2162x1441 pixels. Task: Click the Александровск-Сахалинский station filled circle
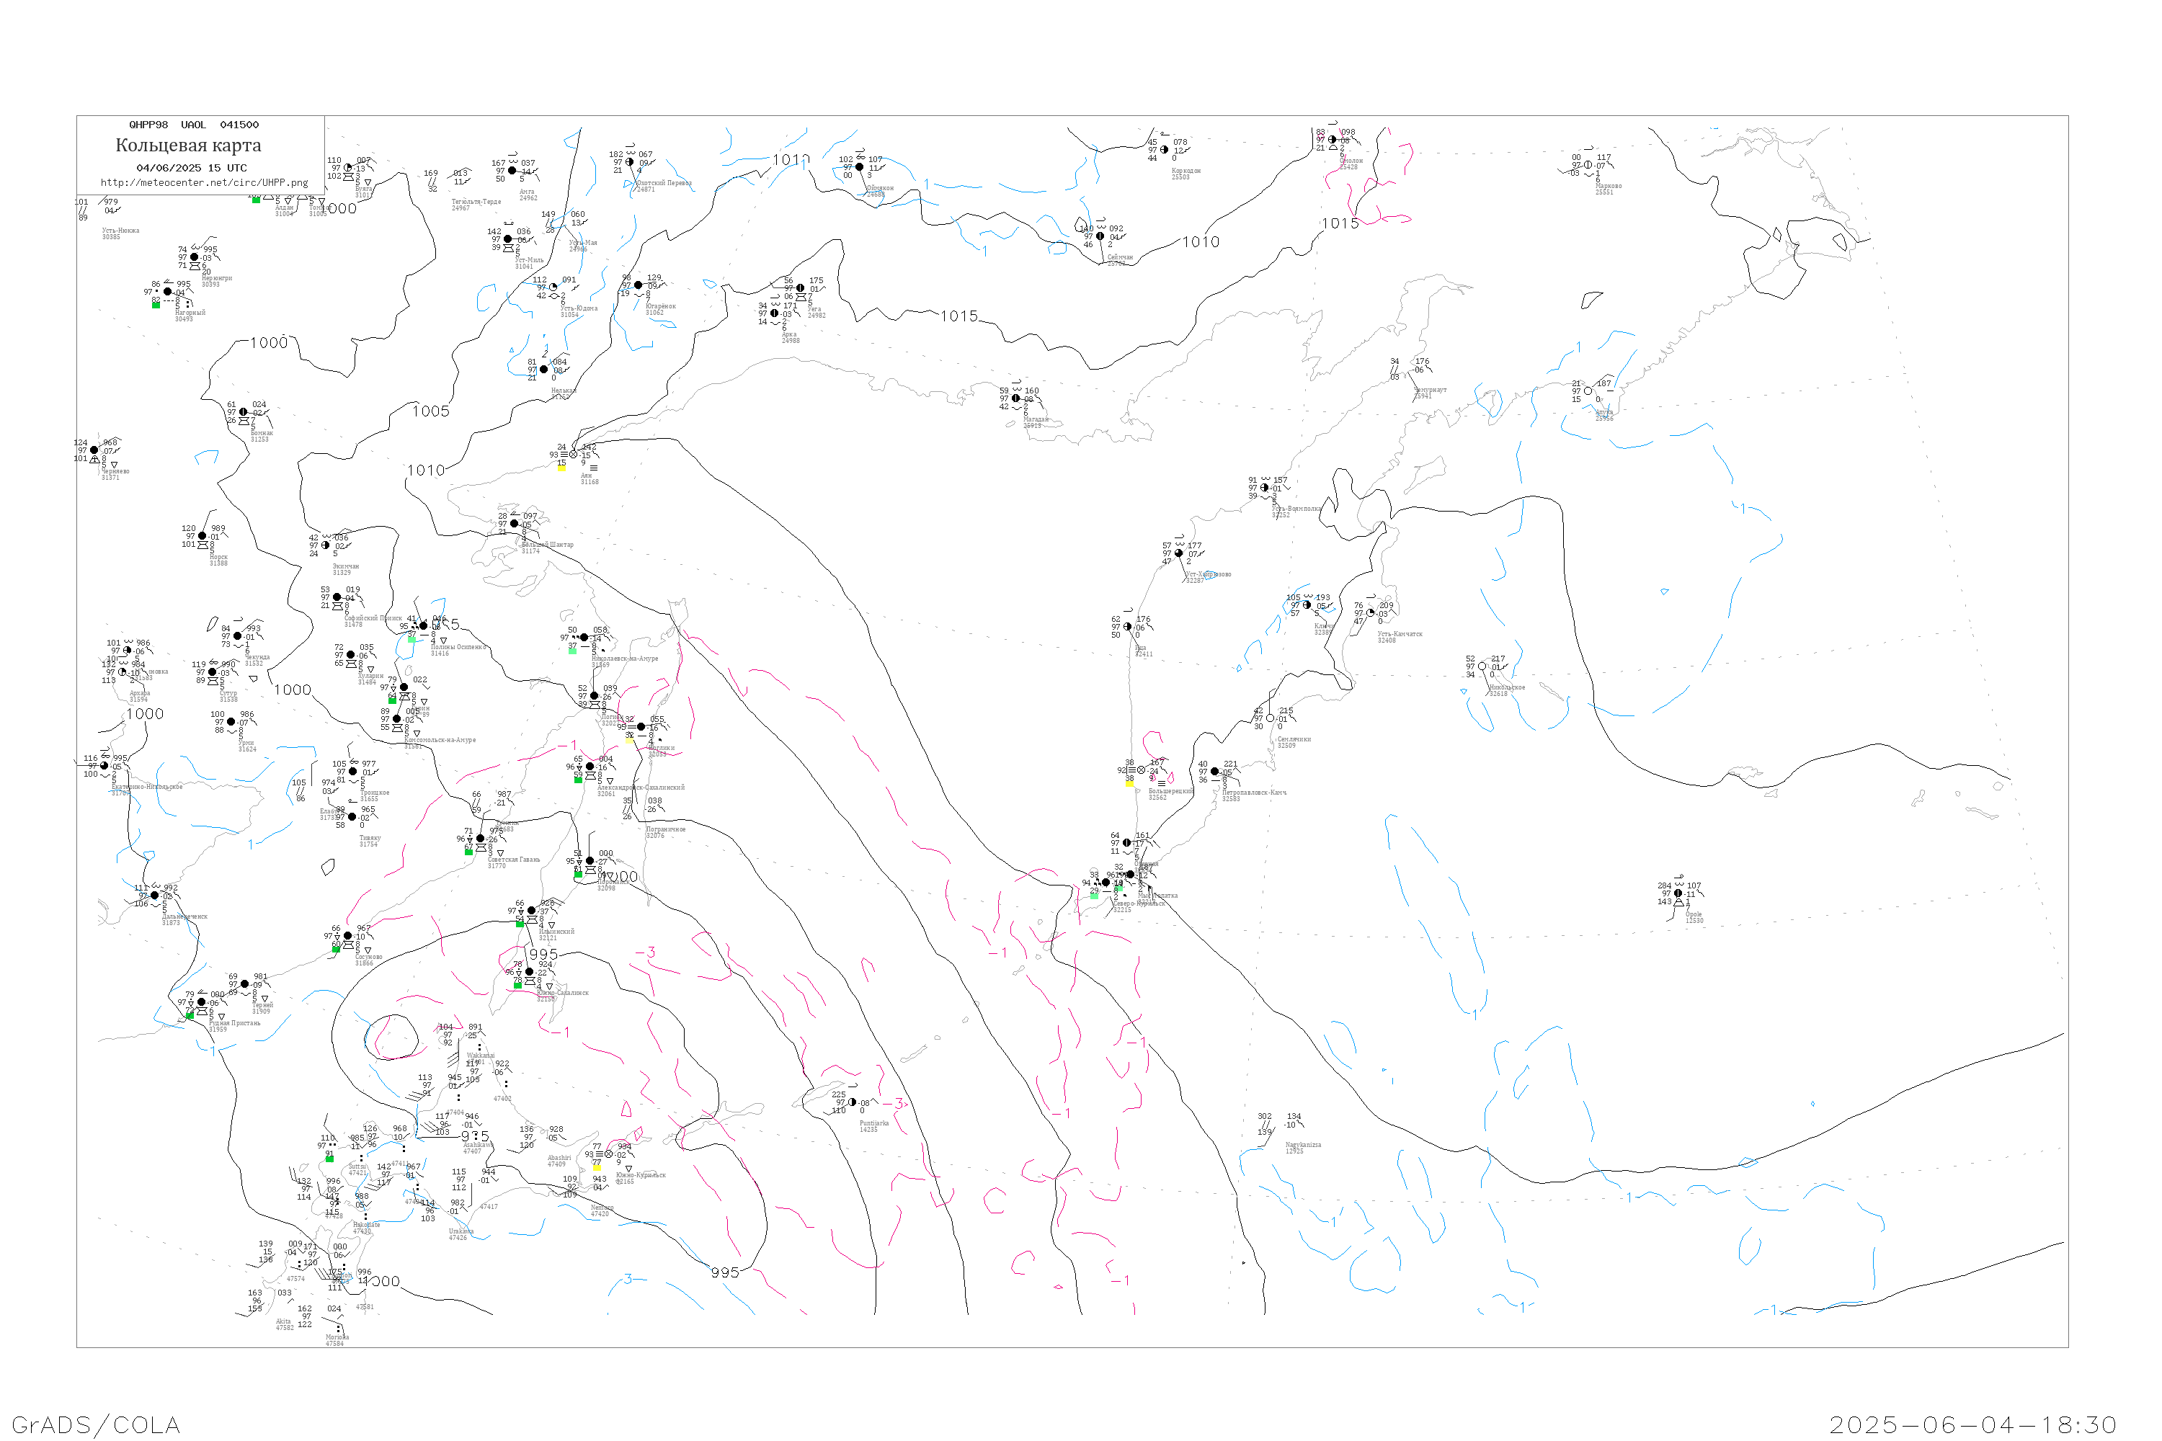pos(590,767)
